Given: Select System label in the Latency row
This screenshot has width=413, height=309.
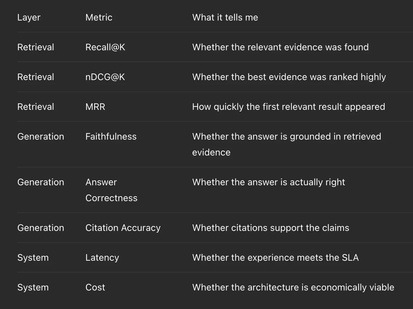Looking at the screenshot, I should [x=33, y=258].
